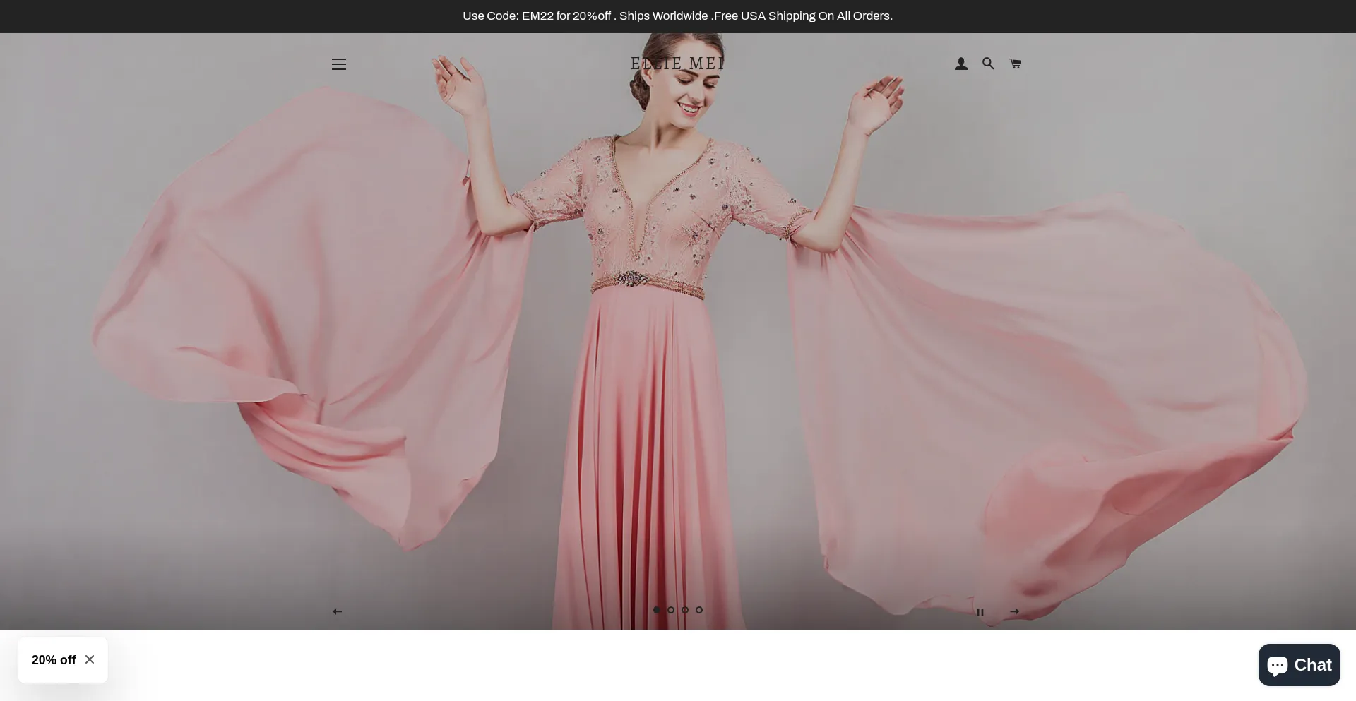
Task: Pause the slideshow
Action: point(980,612)
